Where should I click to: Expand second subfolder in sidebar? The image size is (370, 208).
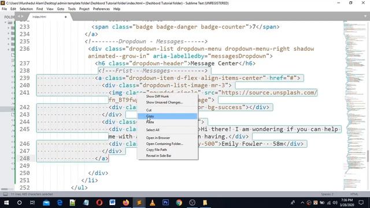point(9,34)
